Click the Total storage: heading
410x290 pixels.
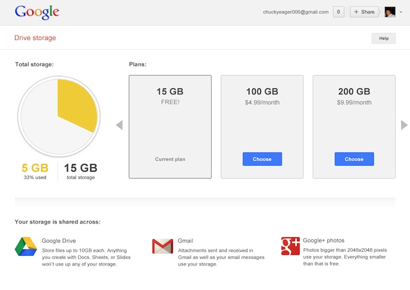(34, 64)
